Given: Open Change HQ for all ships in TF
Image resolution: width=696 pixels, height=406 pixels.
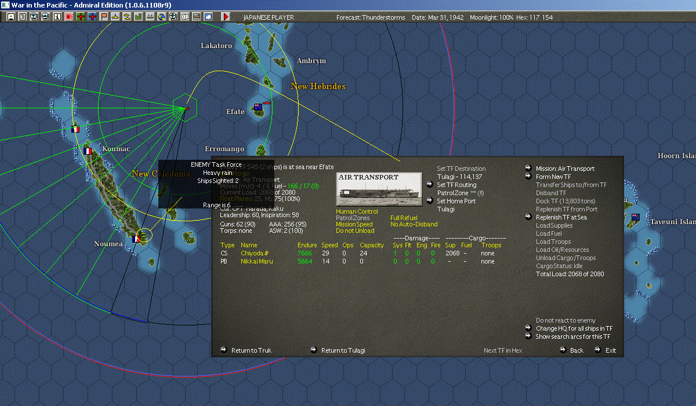Looking at the screenshot, I should pos(574,328).
